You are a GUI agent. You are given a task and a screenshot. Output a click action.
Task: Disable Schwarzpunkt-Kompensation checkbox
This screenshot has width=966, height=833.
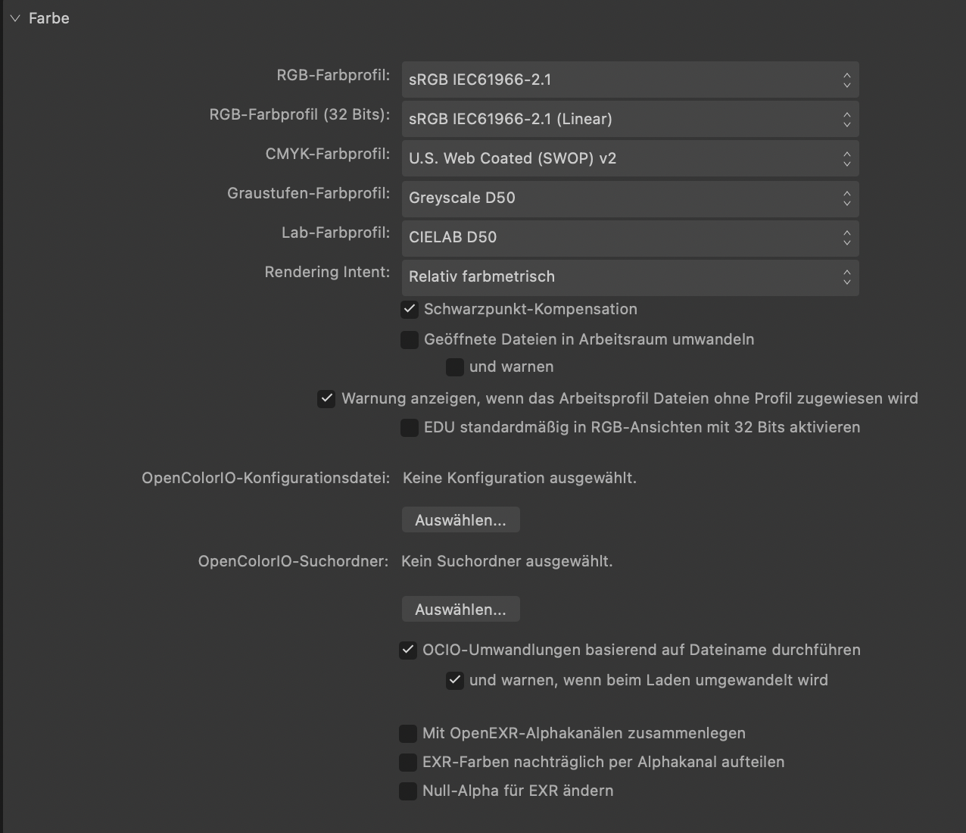tap(410, 309)
